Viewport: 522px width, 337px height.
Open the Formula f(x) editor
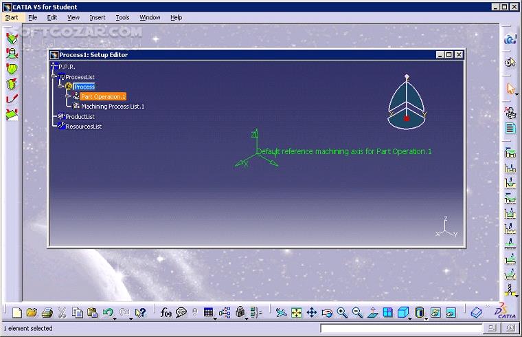coord(166,313)
